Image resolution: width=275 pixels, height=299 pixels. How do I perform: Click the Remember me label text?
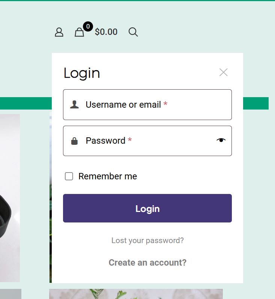[108, 176]
